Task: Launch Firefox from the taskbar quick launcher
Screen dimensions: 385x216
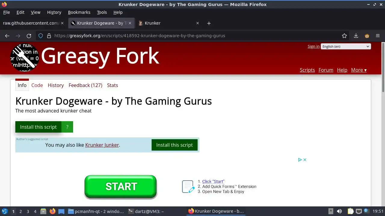Action: click(52, 211)
